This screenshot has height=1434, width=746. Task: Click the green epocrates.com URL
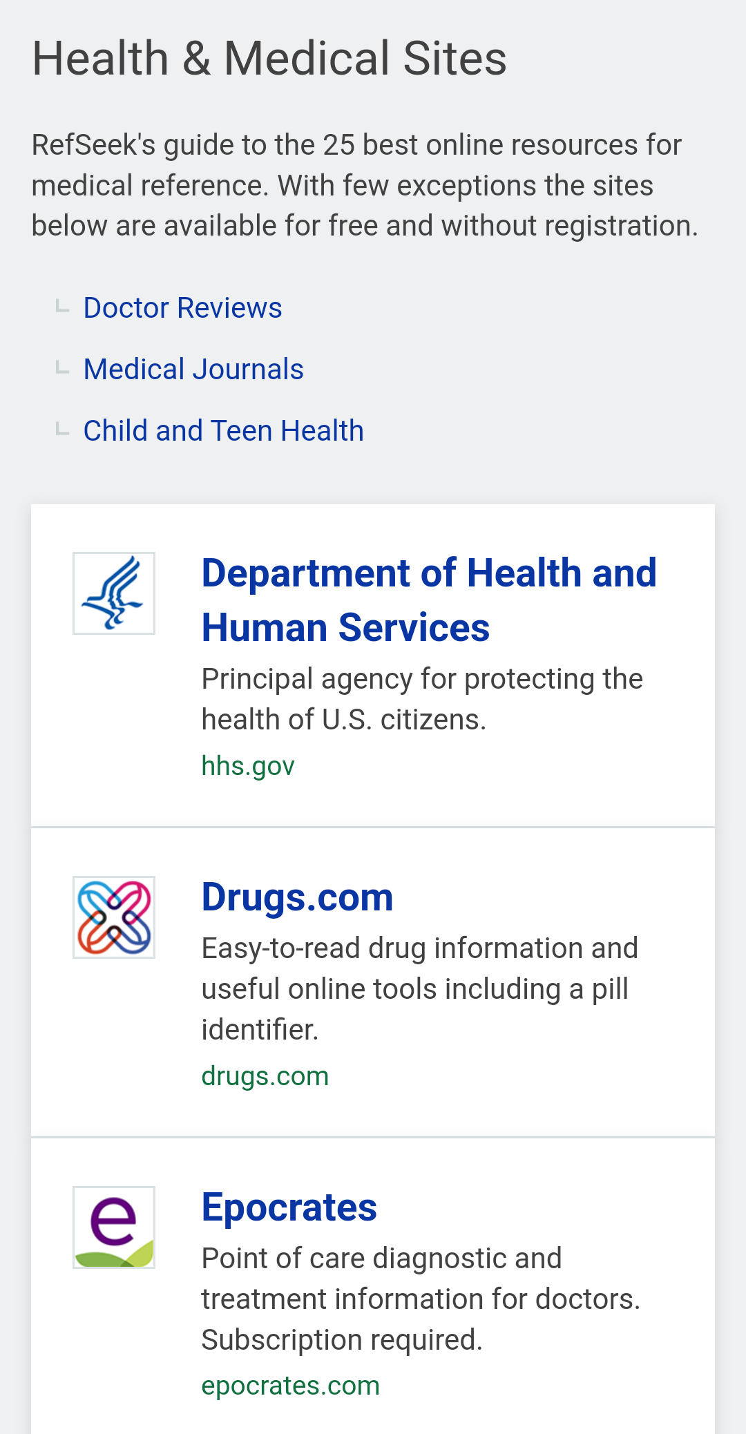click(x=290, y=1386)
